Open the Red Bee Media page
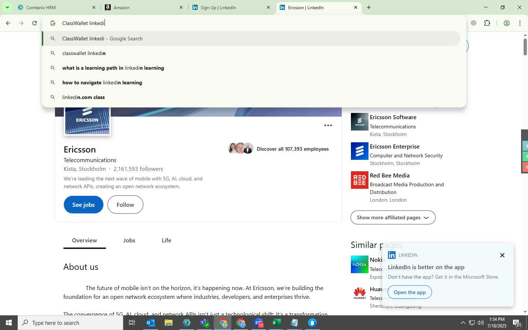This screenshot has height=330, width=528. (390, 175)
